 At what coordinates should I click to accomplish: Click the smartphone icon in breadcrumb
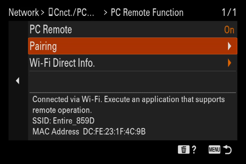tap(51, 12)
